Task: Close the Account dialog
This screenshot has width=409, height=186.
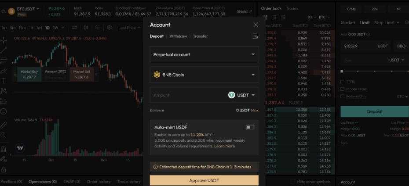Action: 256,25
